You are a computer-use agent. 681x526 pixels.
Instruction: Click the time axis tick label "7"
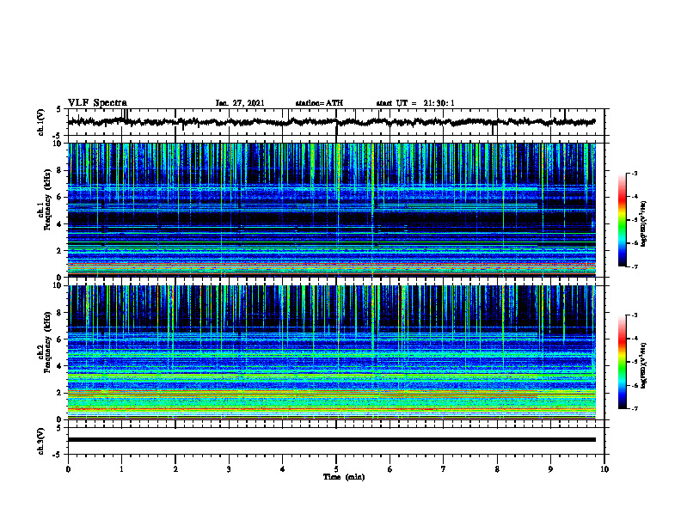point(444,469)
